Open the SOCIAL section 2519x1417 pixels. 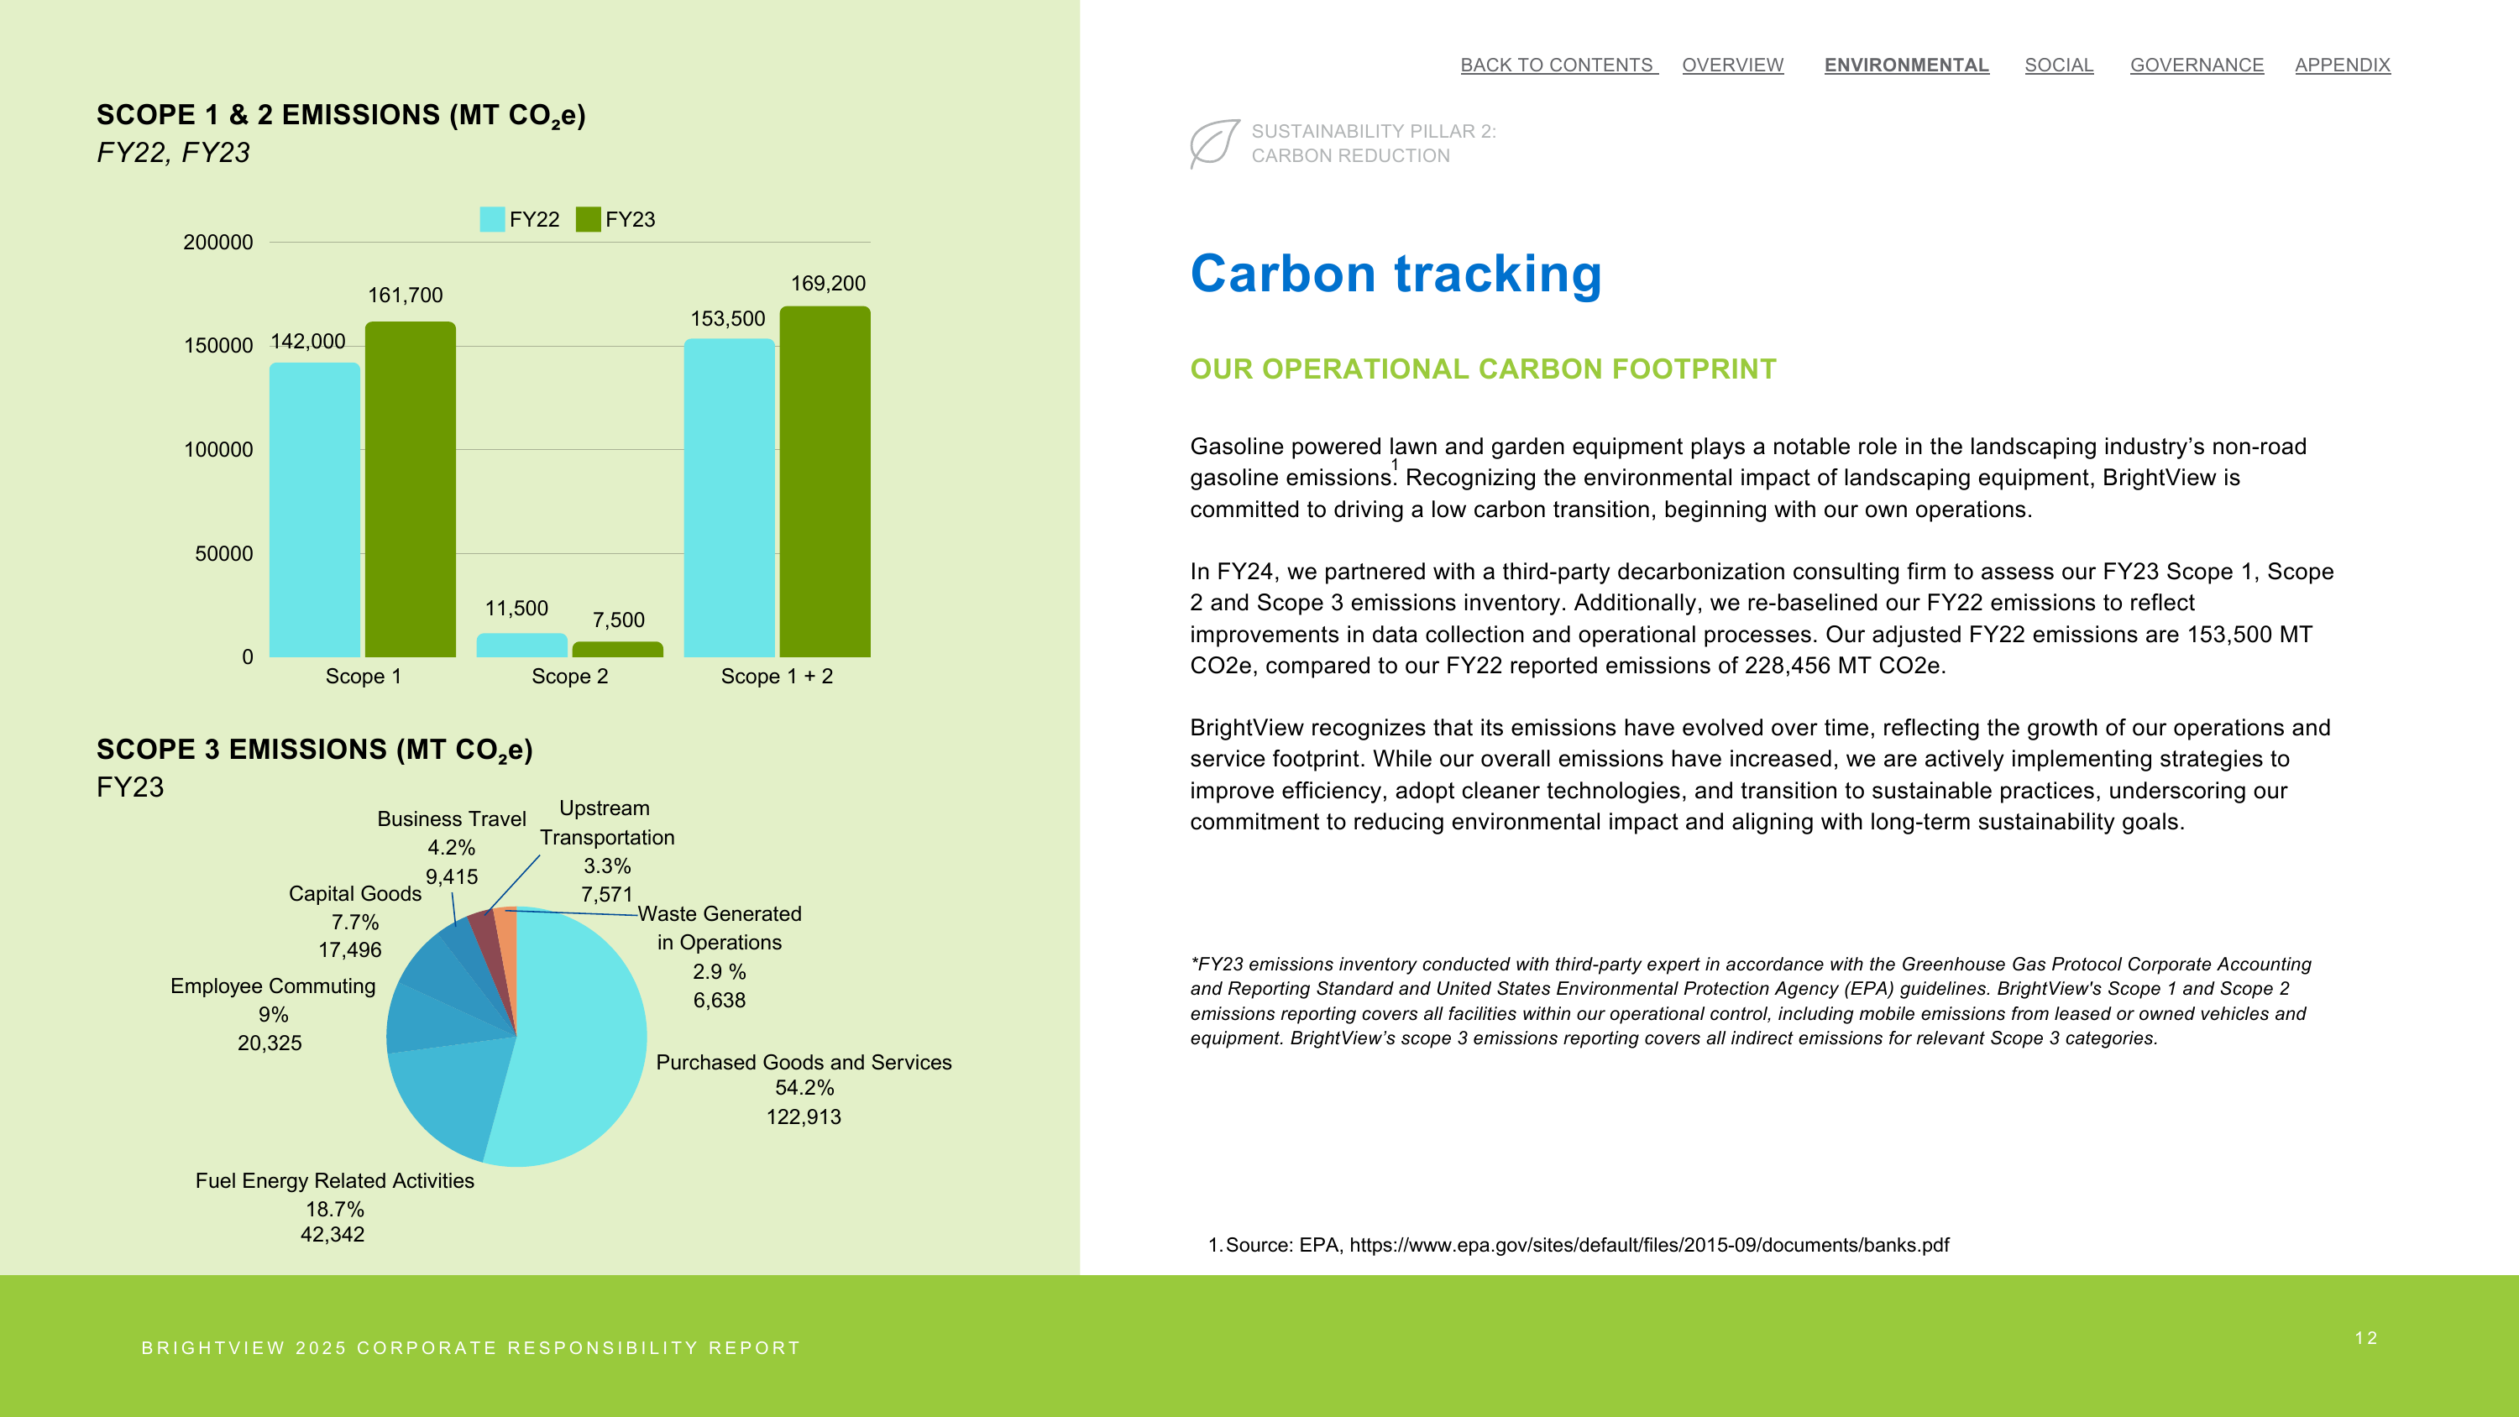coord(2058,65)
